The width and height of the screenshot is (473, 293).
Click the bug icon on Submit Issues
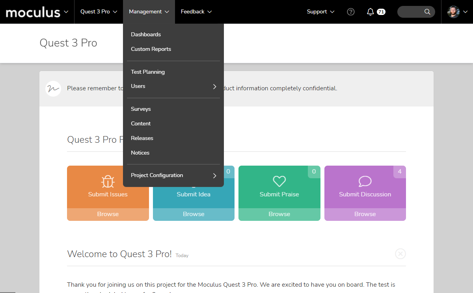(108, 181)
